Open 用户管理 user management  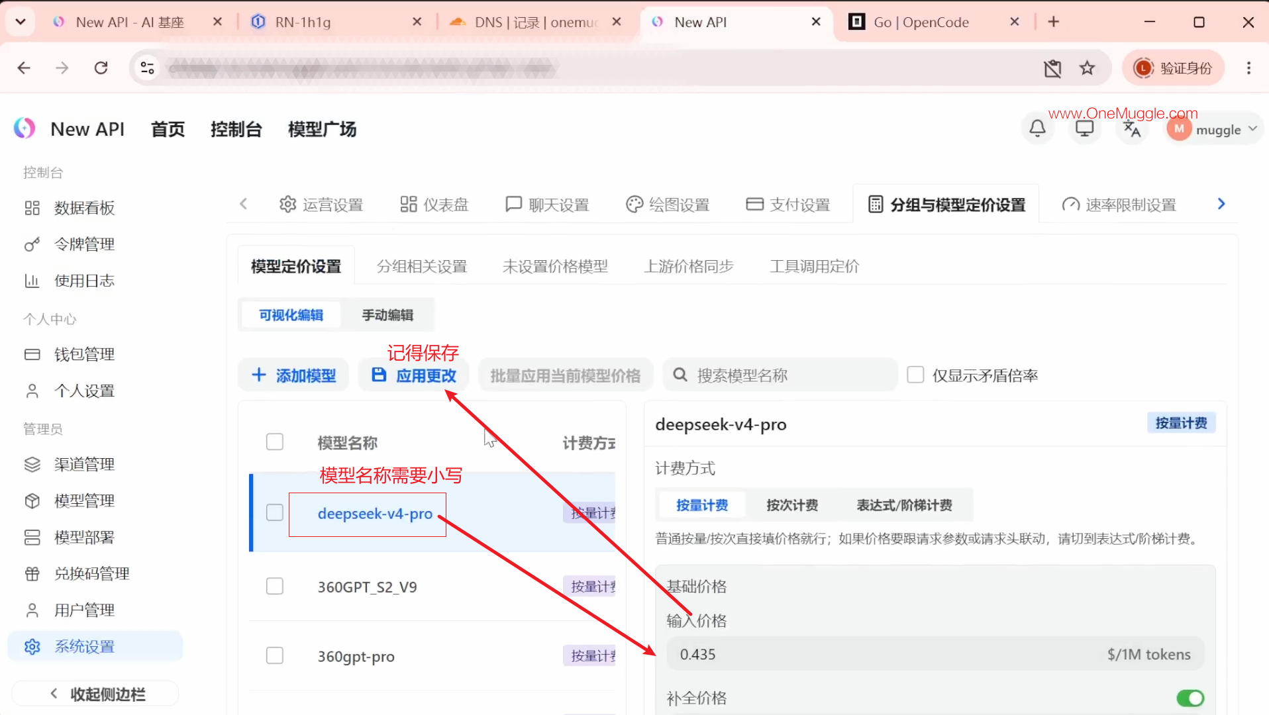pyautogui.click(x=84, y=610)
